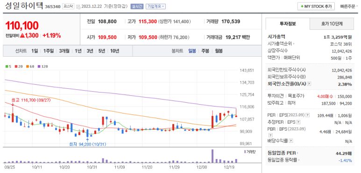Click the MY STOCK 추가 button
This screenshot has width=361, height=173.
pos(316,7)
